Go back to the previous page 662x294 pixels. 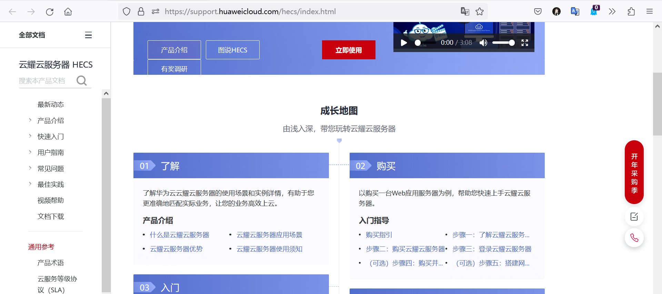click(x=12, y=12)
